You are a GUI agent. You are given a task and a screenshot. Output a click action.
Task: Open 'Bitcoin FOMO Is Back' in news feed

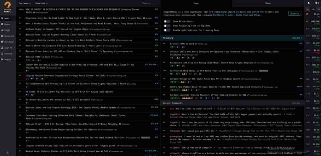click(x=38, y=57)
